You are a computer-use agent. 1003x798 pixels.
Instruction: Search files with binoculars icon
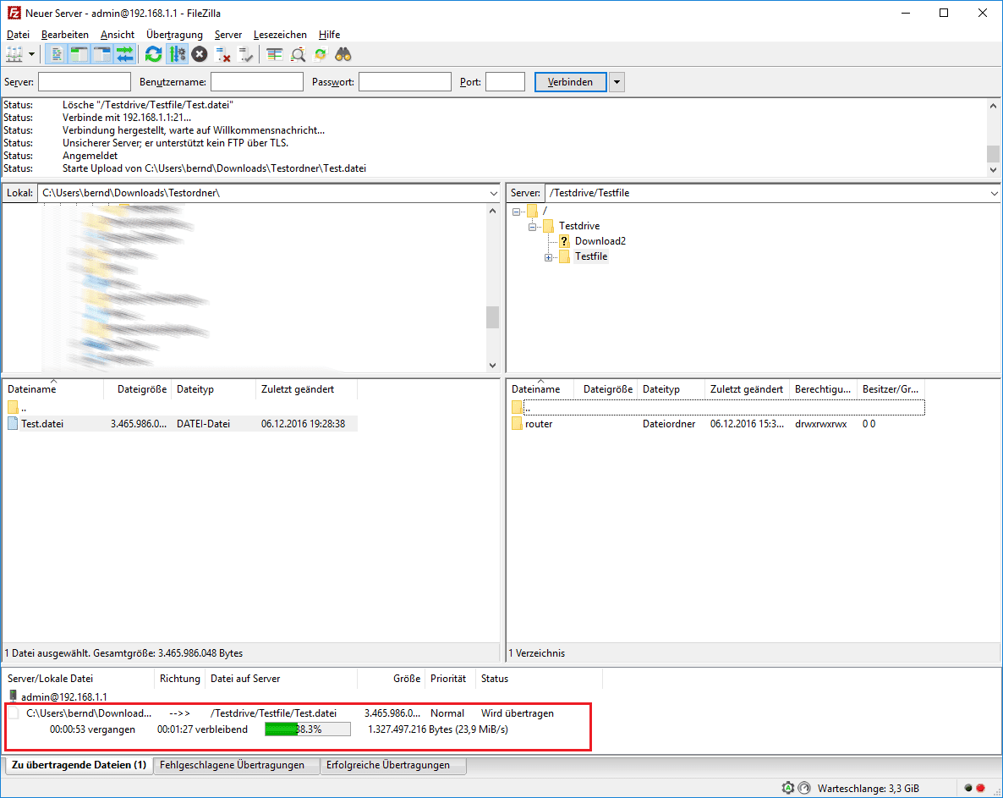(x=343, y=54)
